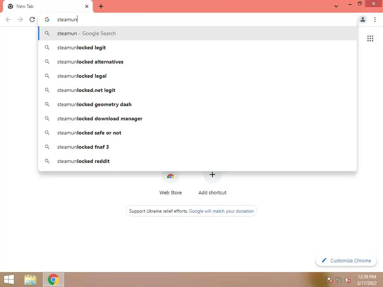Screen dimensions: 383x287
Task: Click the browser forward arrow
Action: 20,19
